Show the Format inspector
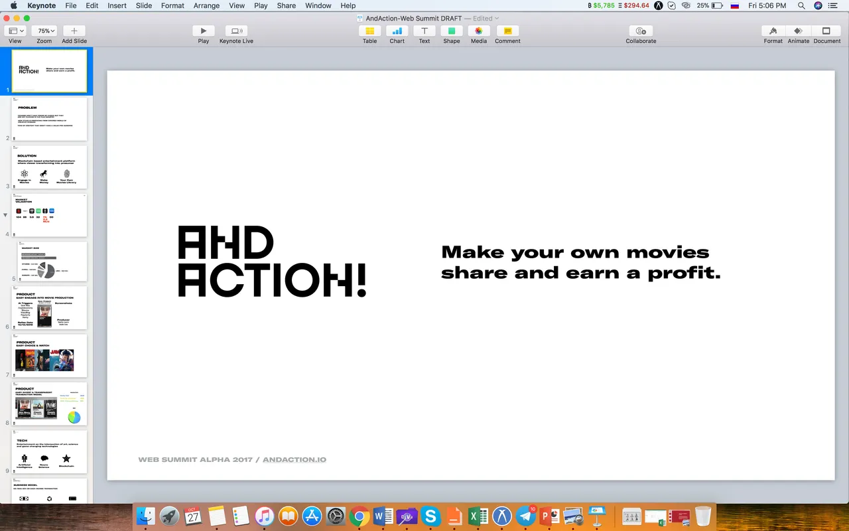 (773, 31)
